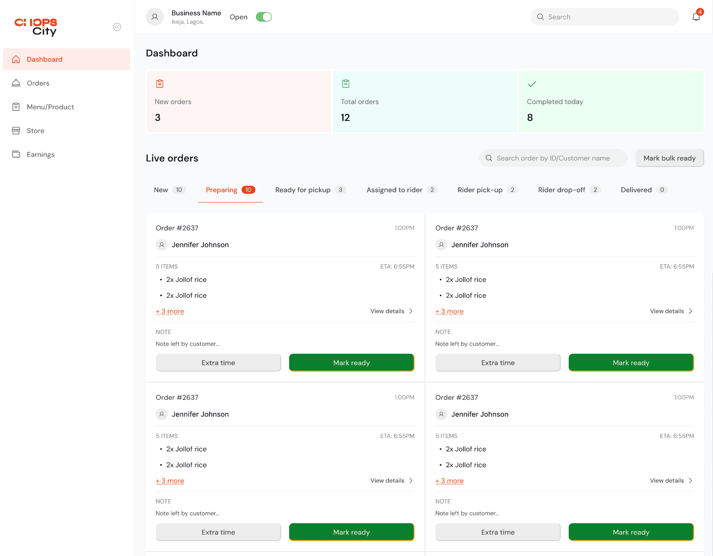Viewport: 713px width, 556px height.
Task: Open View details on bottom-left order card
Action: 392,481
